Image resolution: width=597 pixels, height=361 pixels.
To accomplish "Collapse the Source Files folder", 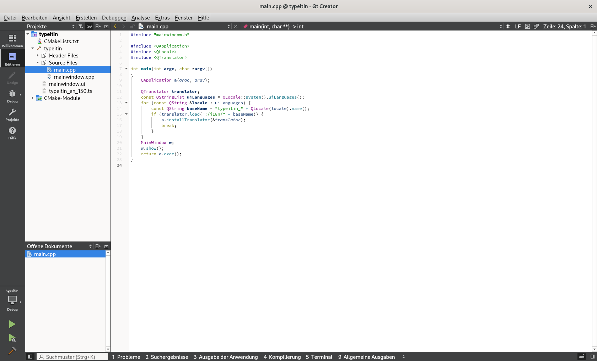I will click(x=38, y=62).
